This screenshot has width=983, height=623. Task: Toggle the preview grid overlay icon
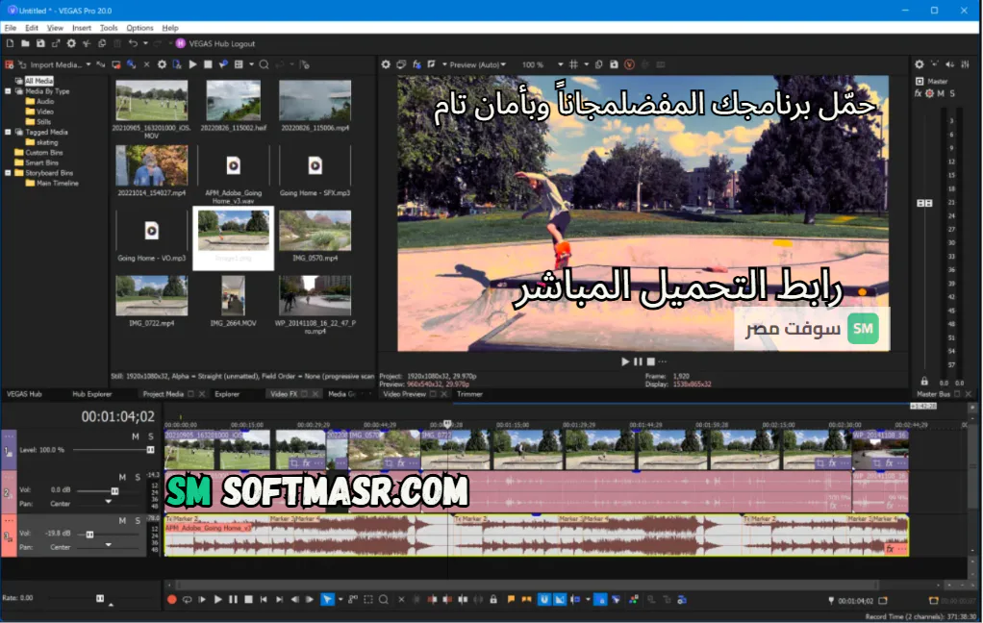click(573, 64)
